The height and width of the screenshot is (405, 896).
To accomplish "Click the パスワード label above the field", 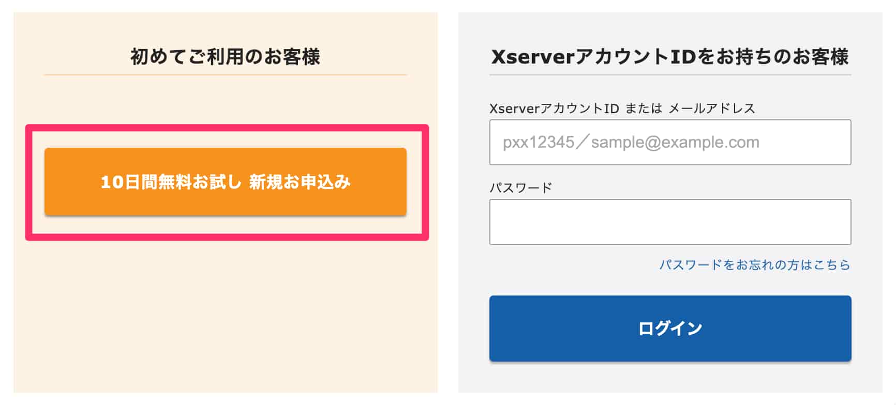I will 521,188.
